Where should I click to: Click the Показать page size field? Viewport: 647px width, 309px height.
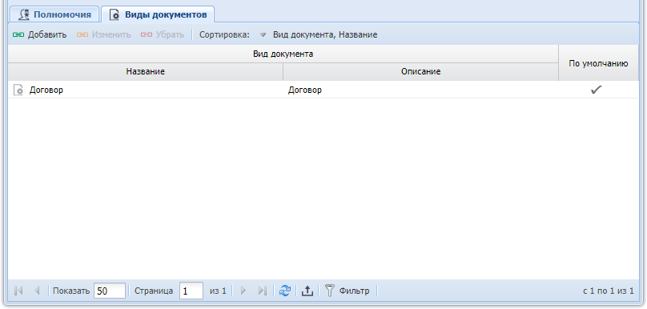point(110,291)
